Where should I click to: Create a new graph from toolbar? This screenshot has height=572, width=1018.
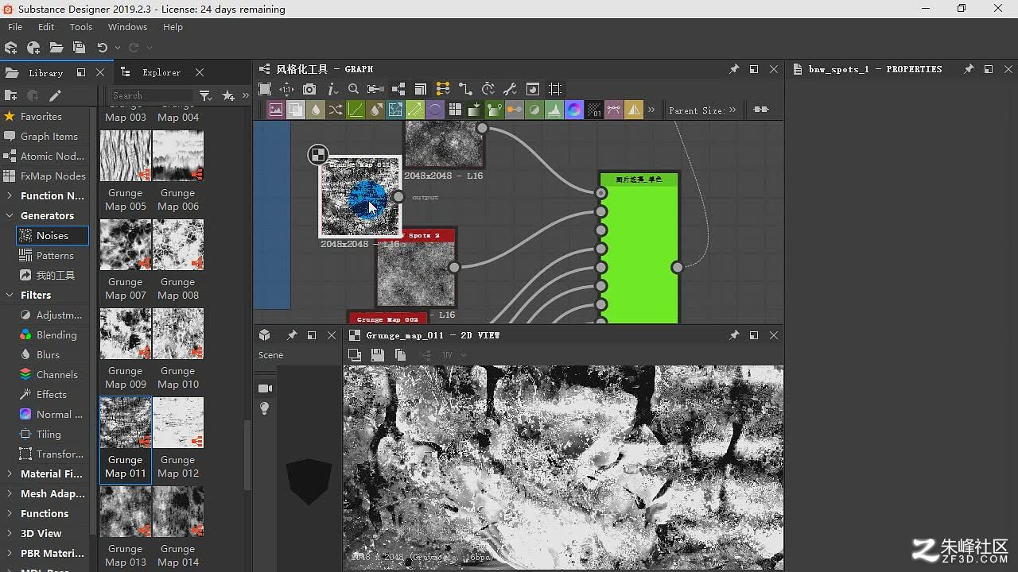[x=33, y=48]
